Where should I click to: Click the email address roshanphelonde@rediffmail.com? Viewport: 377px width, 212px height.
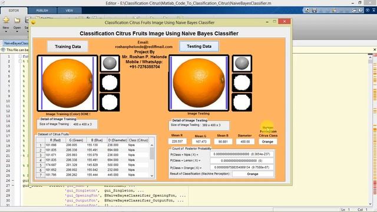coord(144,47)
